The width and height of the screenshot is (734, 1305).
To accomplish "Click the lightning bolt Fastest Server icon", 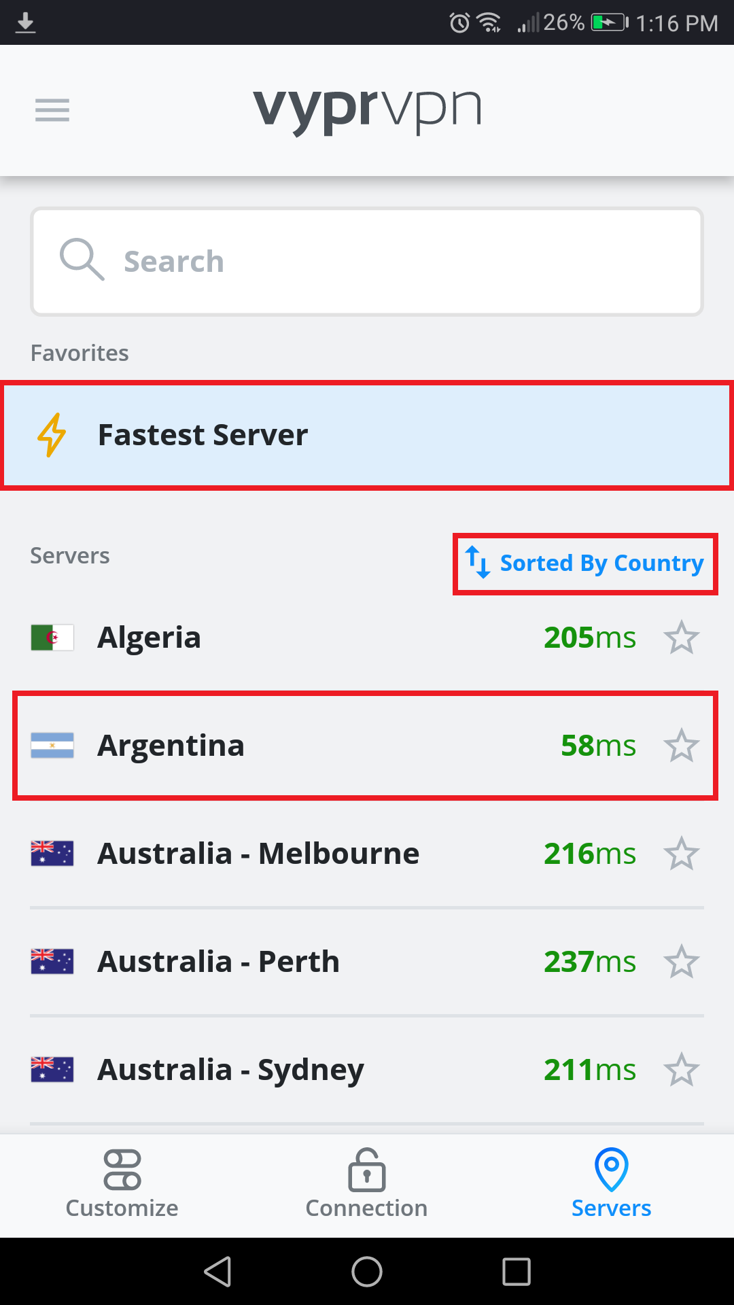I will (52, 435).
